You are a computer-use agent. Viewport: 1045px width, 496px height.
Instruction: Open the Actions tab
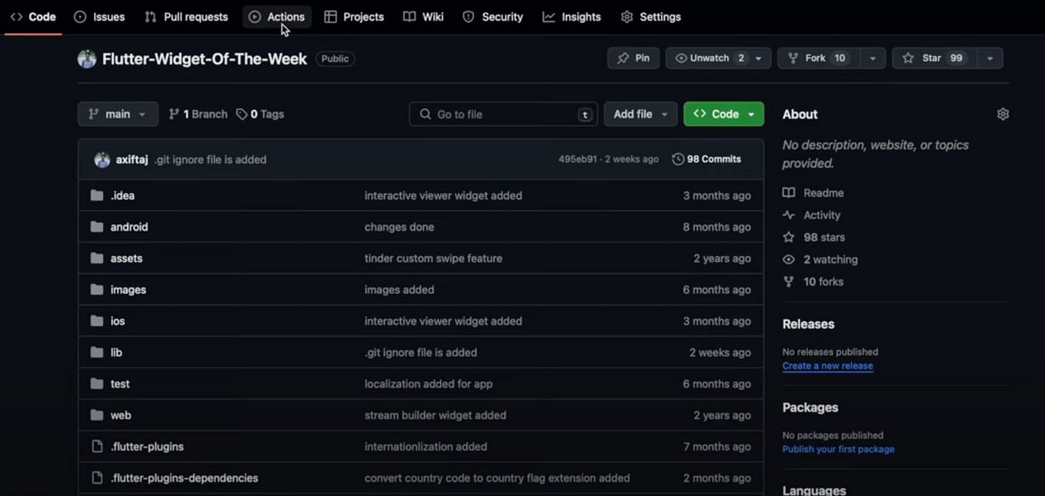coord(277,17)
